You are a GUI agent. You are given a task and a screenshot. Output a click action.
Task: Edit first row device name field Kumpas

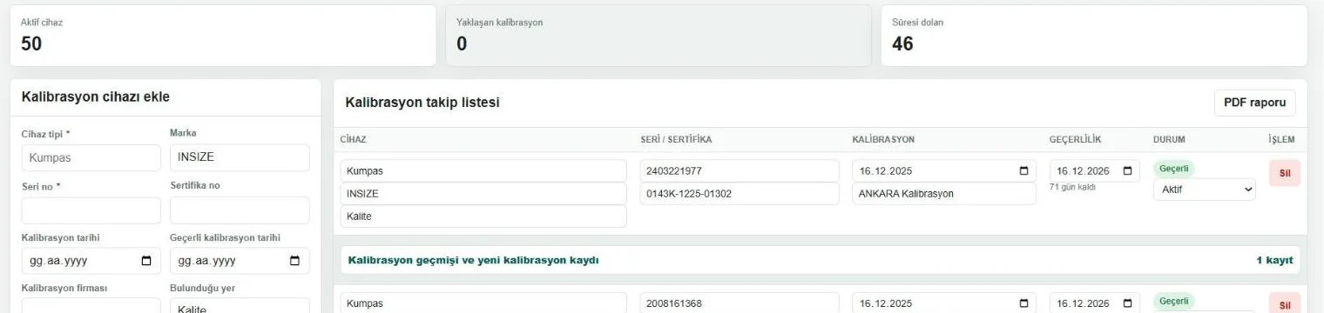(483, 171)
